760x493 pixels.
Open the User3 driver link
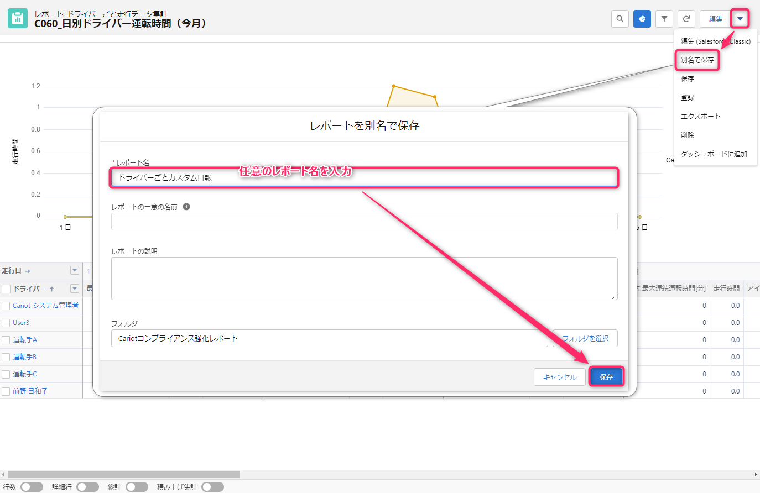(21, 323)
